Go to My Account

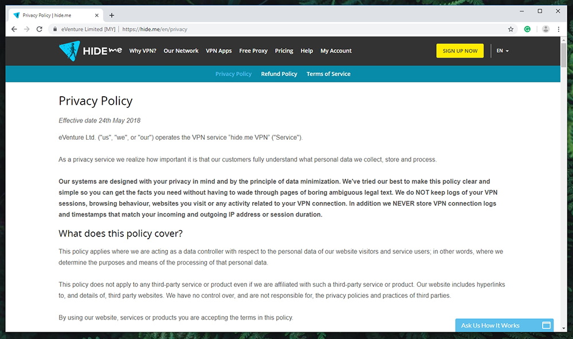click(336, 51)
